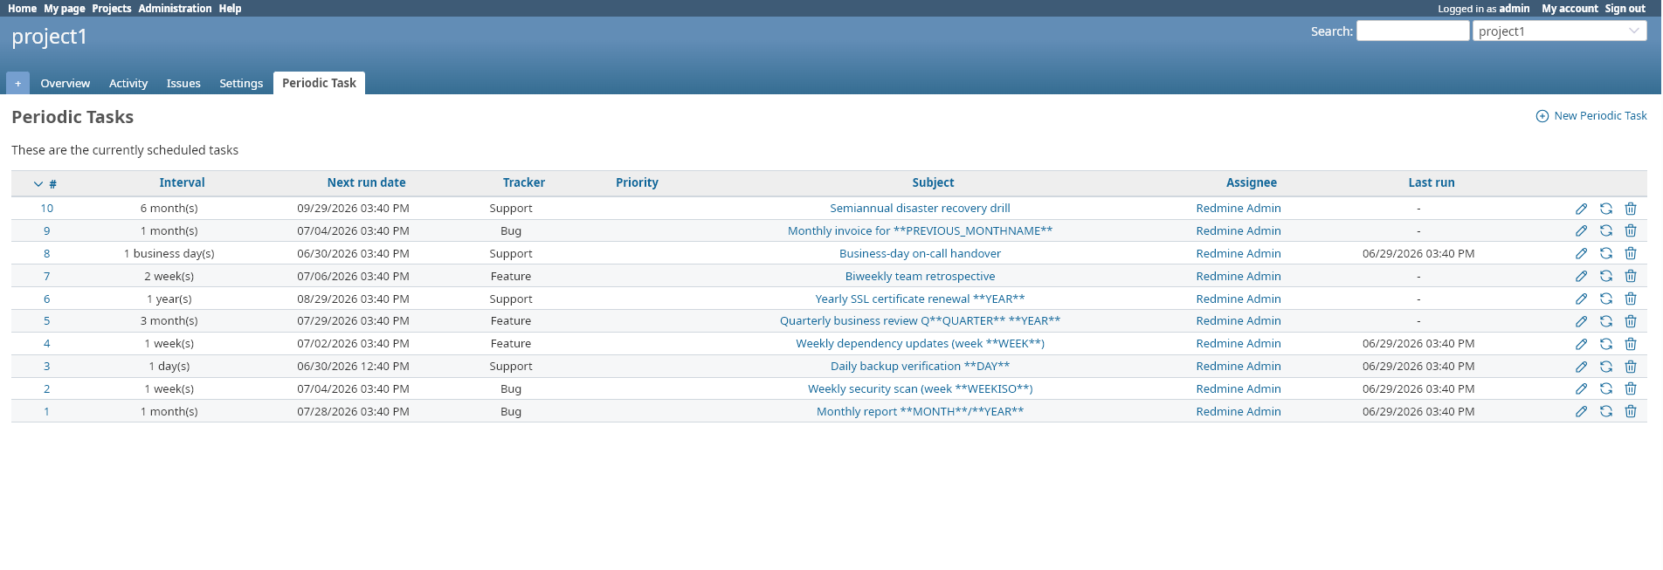Open the Quarterly business review subject link
The image size is (1663, 570).
coord(920,320)
